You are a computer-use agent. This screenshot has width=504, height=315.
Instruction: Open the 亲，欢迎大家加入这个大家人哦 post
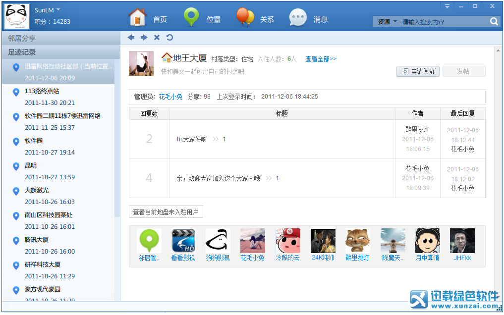pyautogui.click(x=218, y=178)
